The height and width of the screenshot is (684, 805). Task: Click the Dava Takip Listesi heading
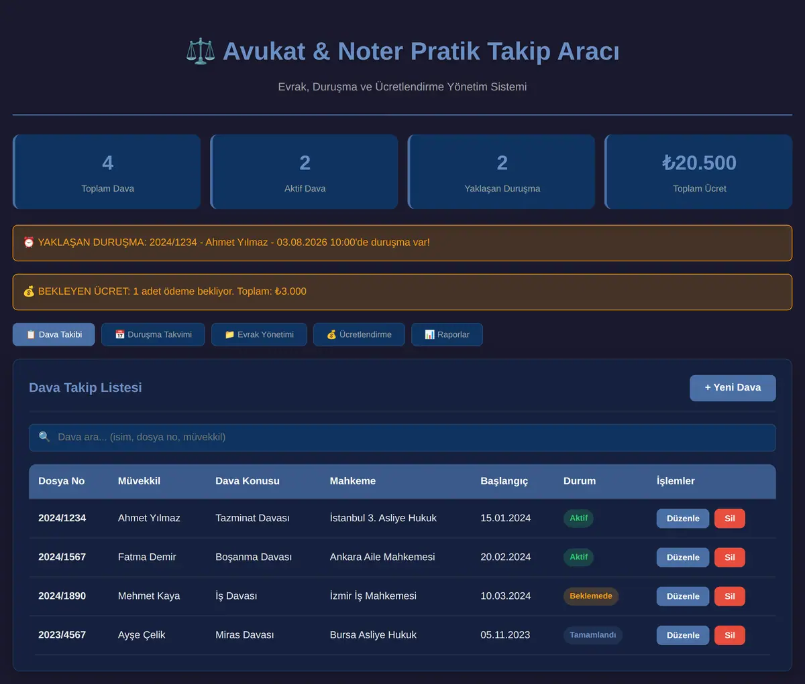tap(85, 388)
